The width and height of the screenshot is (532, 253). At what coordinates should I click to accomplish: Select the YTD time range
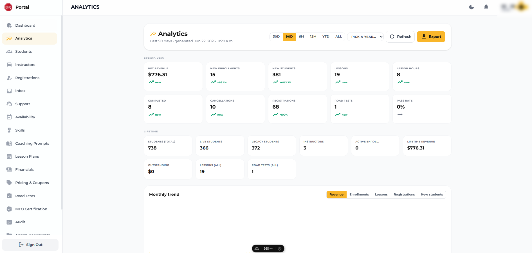326,37
